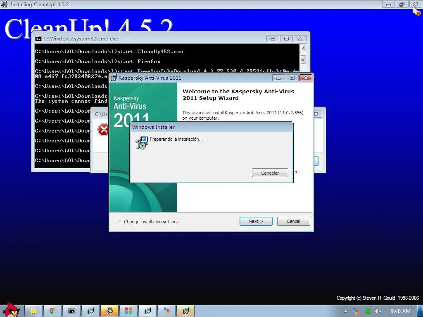Screen dimensions: 423x317
Task: Close the Installing CleanUp! 4.5.2 window
Action: 416,4
